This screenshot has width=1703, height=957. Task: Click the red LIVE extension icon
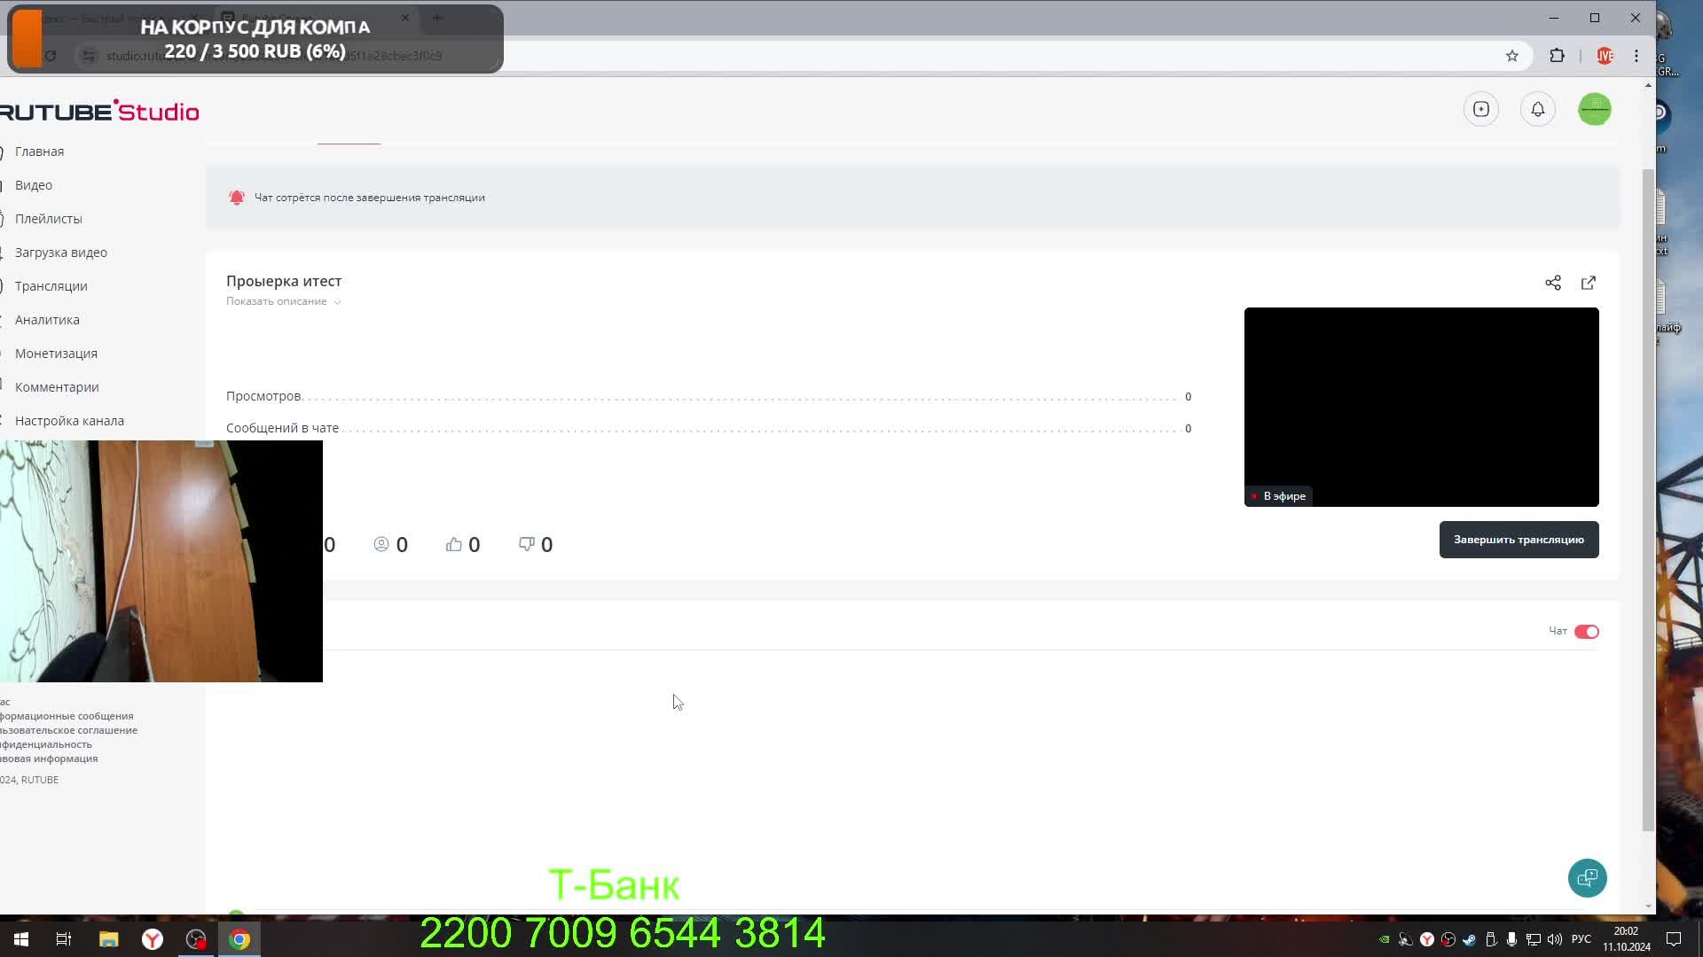[1605, 56]
